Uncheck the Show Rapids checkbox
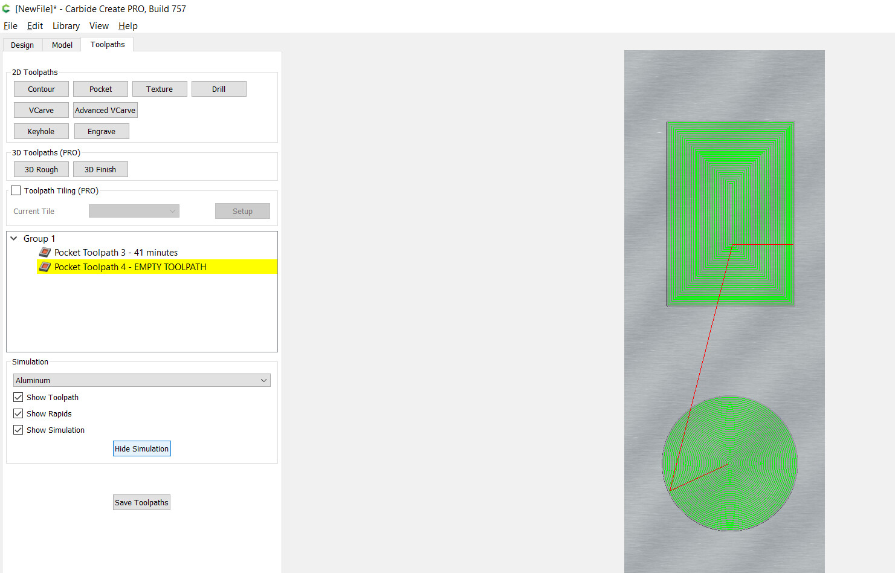Screen dimensions: 895x573 point(18,413)
